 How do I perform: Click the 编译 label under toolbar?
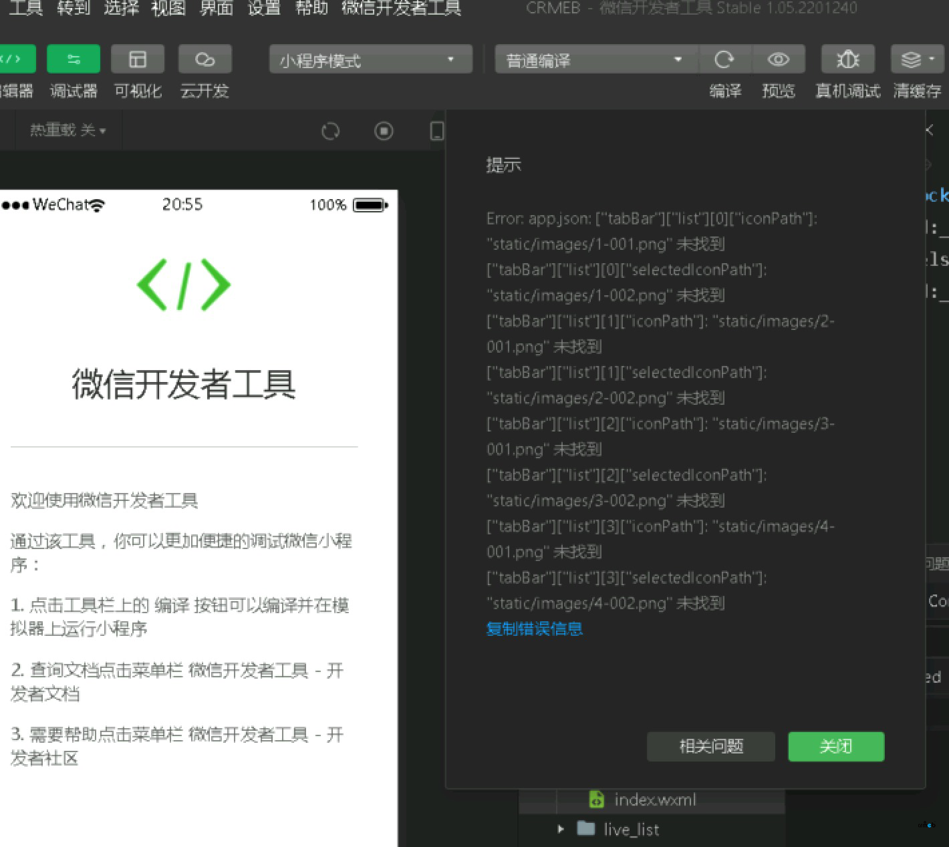(725, 91)
